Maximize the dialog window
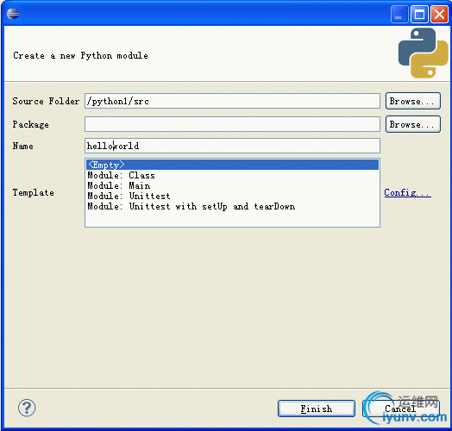The image size is (452, 431). click(x=419, y=14)
